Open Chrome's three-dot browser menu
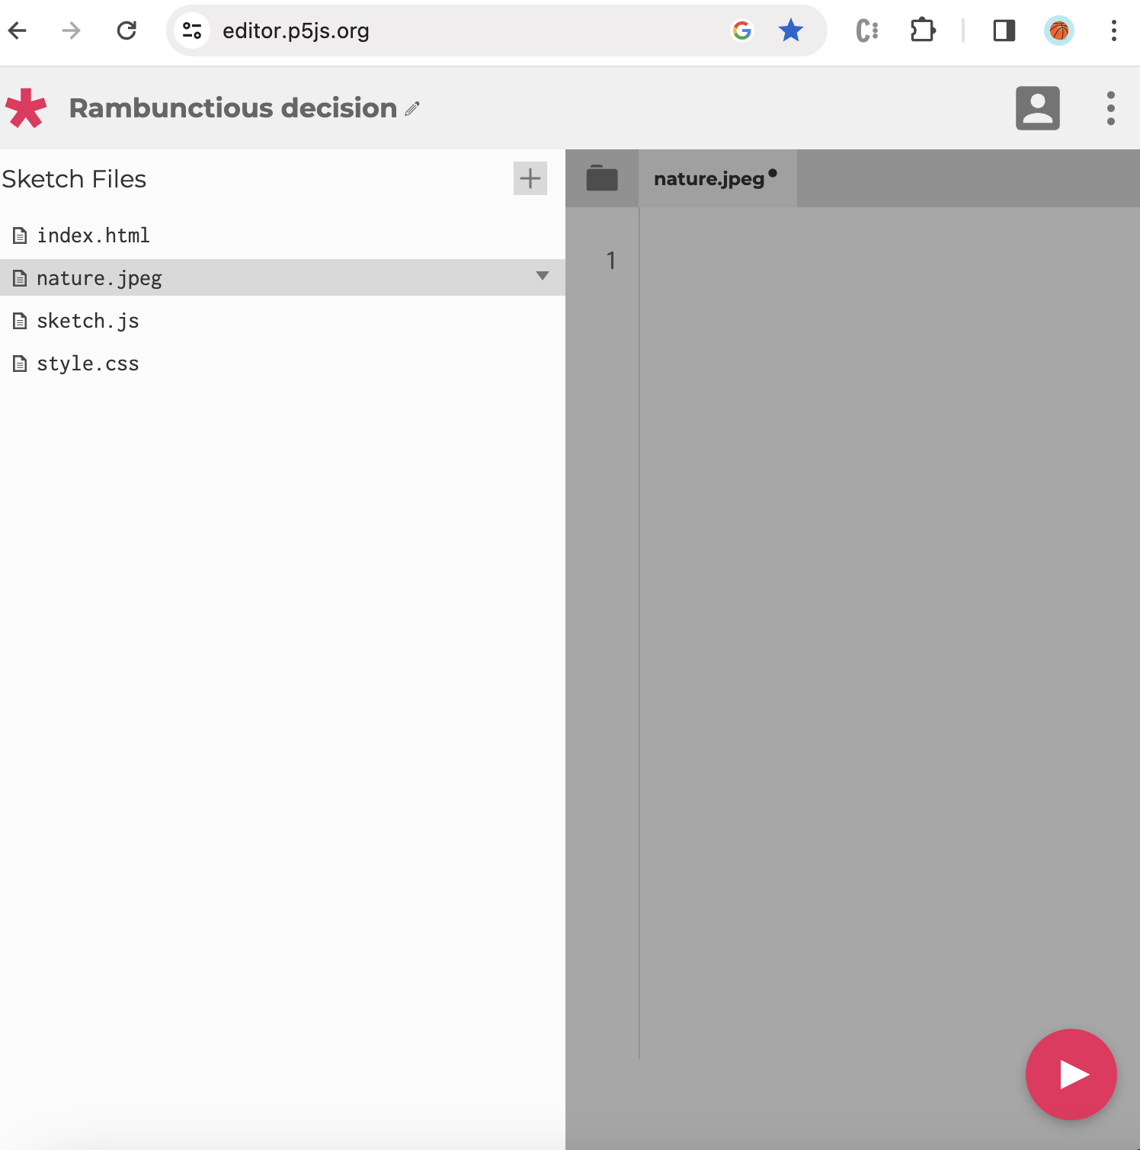 click(x=1113, y=30)
